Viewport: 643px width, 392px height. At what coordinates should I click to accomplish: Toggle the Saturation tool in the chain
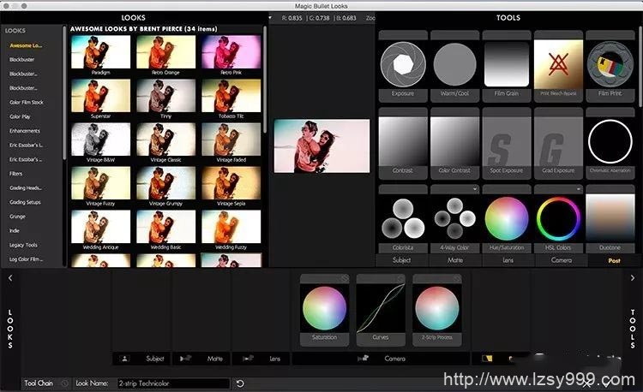344,279
